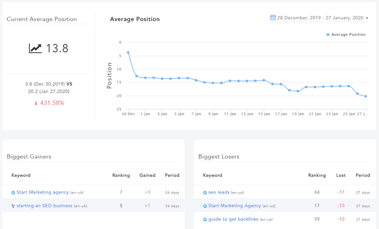379x229 pixels.
Task: Click the Keyword column header in Biggest Losers
Action: [212, 175]
